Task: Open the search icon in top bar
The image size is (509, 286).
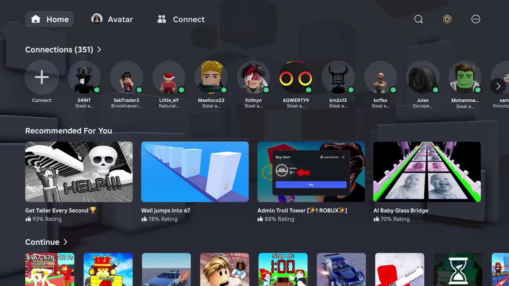Action: 418,19
